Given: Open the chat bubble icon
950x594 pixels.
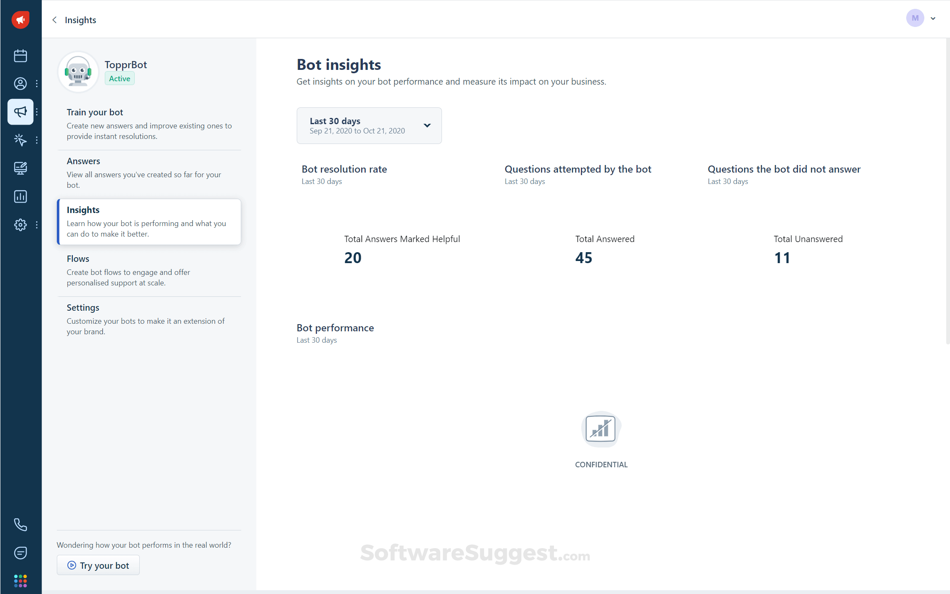Looking at the screenshot, I should (x=20, y=553).
